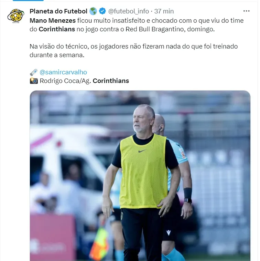This screenshot has width=260, height=261.
Task: Open the @futebol_info handle
Action: 129,11
